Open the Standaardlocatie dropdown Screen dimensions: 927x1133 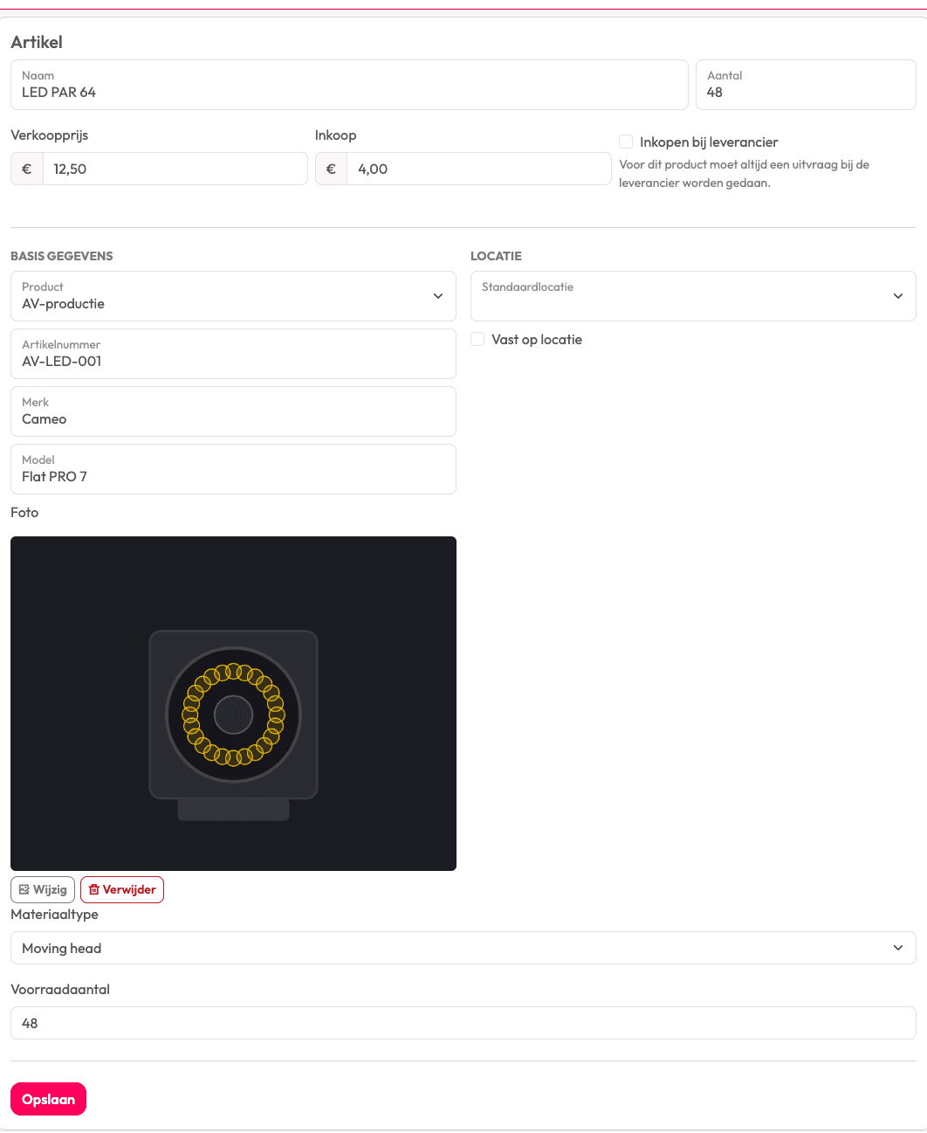click(693, 296)
